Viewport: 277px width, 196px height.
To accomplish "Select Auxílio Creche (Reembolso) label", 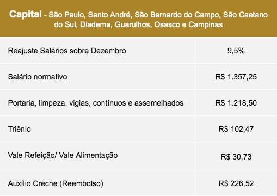I will (56, 183).
